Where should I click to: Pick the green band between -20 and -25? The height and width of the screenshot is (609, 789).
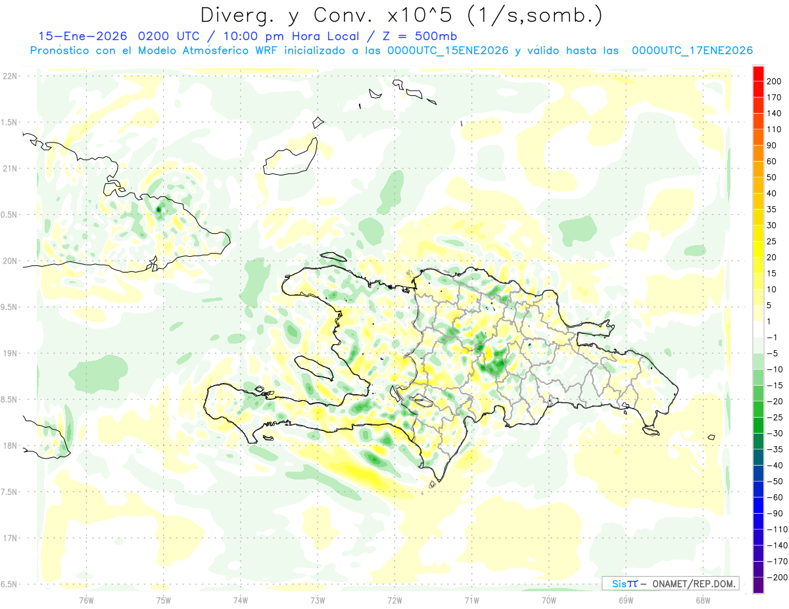pyautogui.click(x=759, y=409)
